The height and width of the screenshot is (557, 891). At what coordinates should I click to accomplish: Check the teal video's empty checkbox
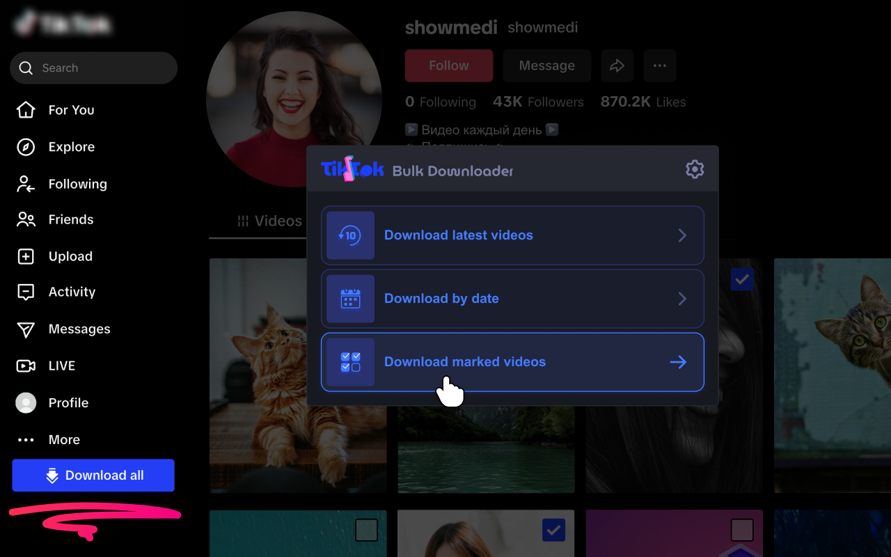coord(366,530)
